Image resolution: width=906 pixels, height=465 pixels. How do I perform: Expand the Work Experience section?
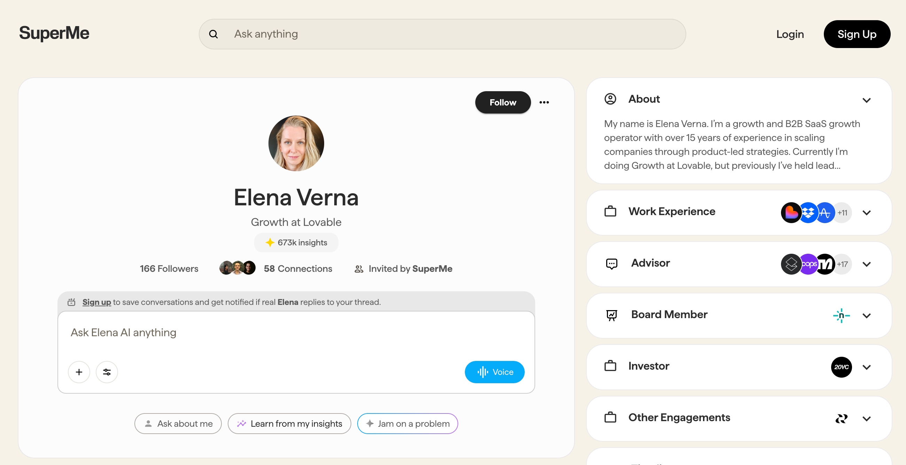(866, 213)
